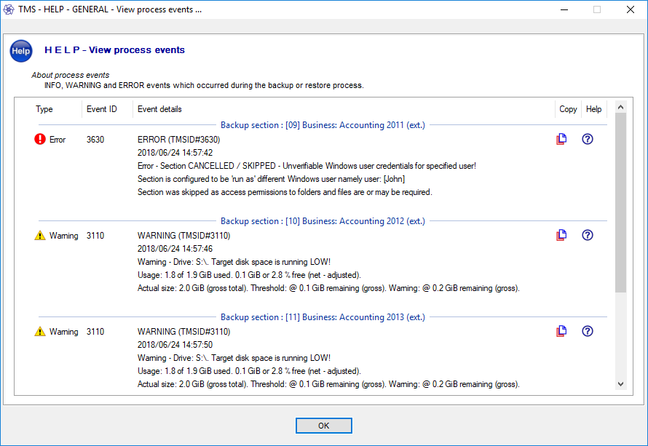This screenshot has width=648, height=446.
Task: Click the yellow Warning icon for section 10
Action: pos(39,236)
